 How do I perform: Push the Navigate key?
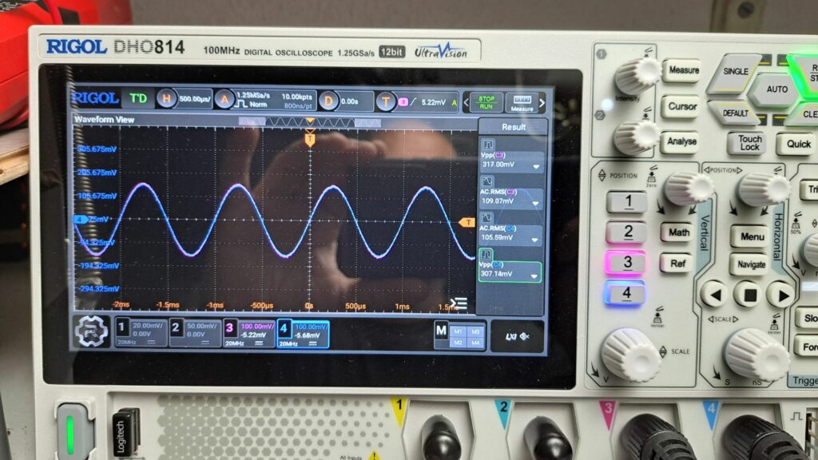[x=751, y=265]
